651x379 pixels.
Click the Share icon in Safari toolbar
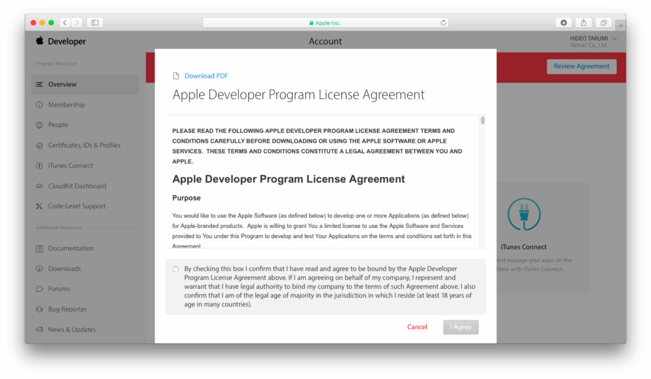pyautogui.click(x=583, y=23)
